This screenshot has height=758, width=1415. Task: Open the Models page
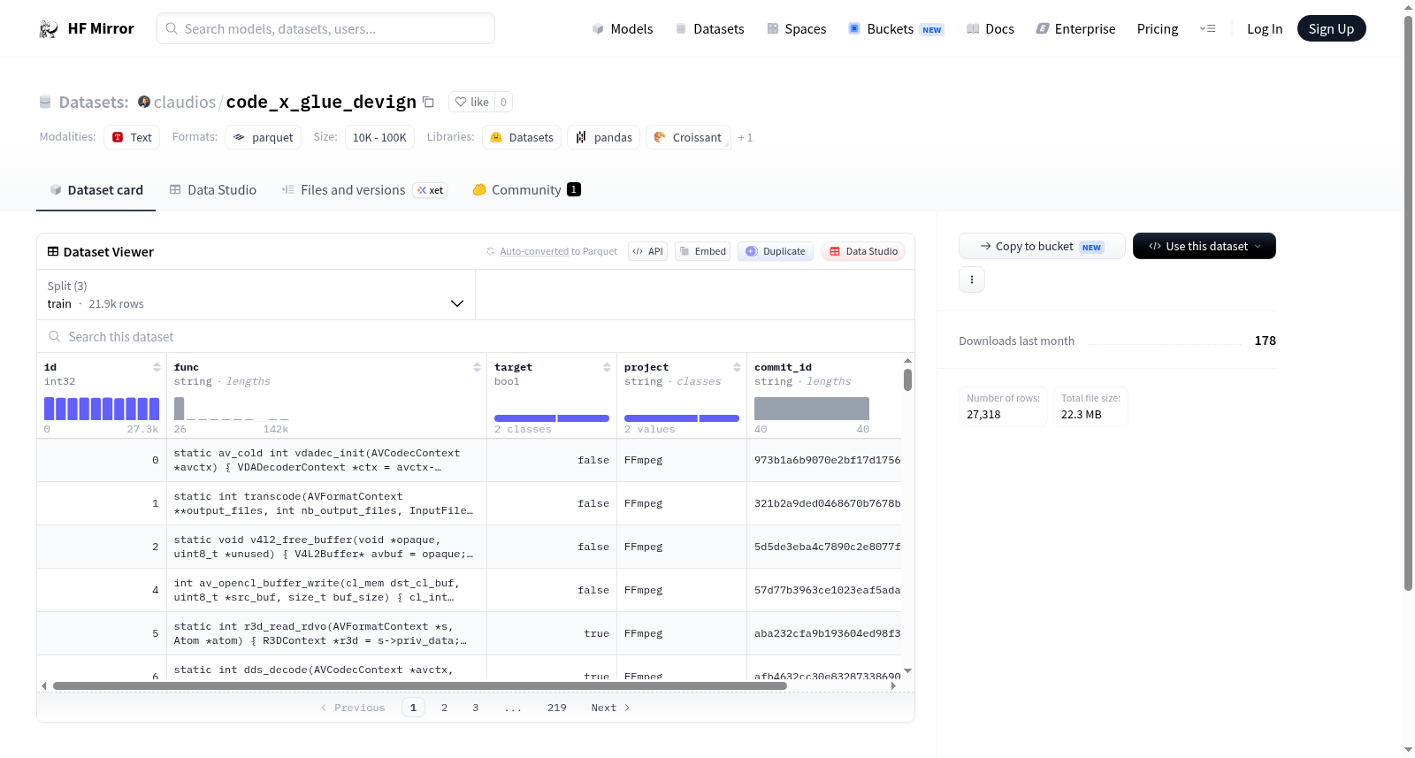[x=623, y=28]
